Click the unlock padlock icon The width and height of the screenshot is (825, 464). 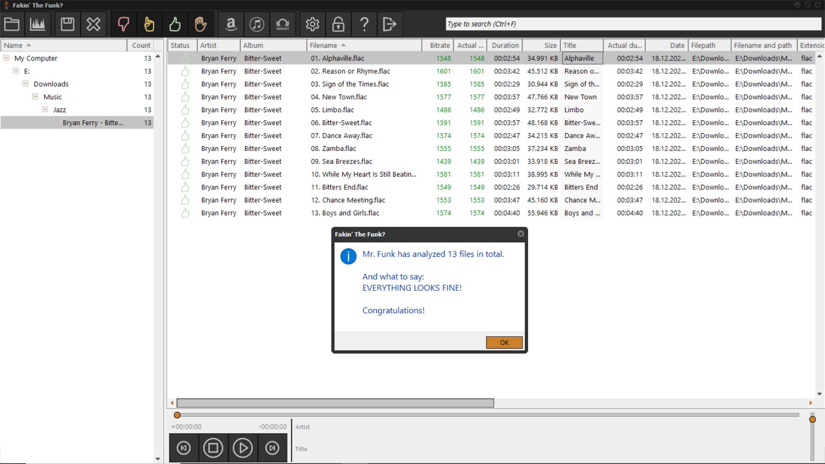click(x=338, y=24)
